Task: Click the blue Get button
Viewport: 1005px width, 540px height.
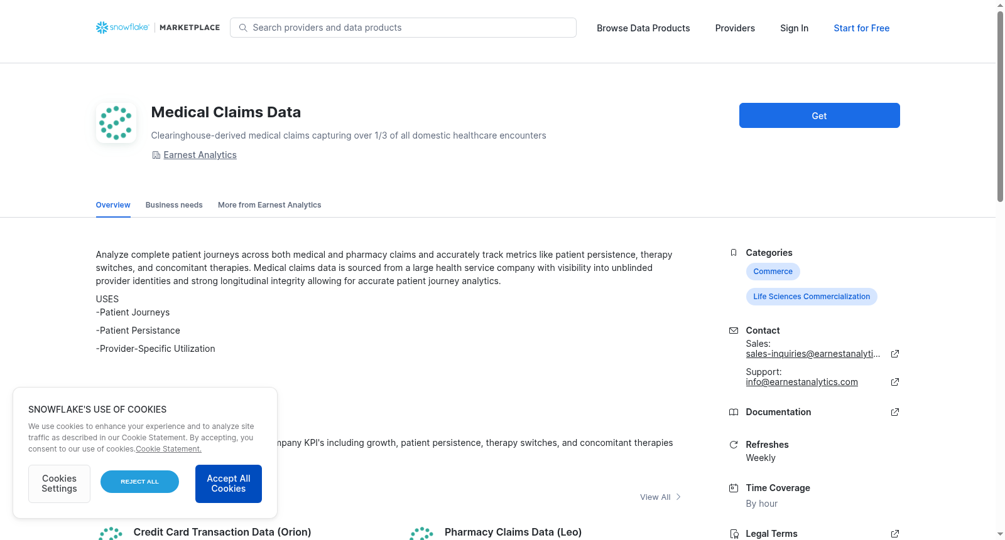Action: pyautogui.click(x=819, y=115)
